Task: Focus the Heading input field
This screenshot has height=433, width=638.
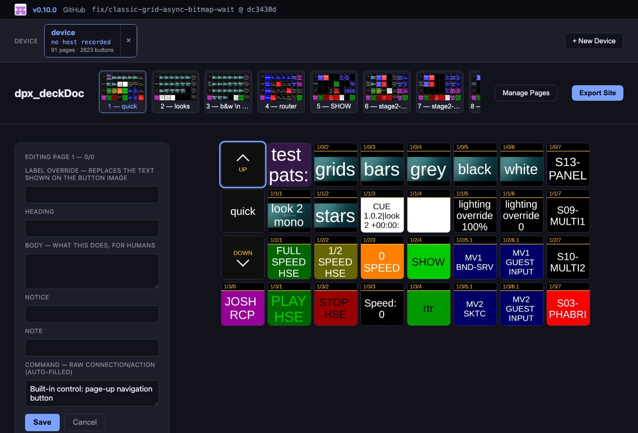Action: pos(92,228)
